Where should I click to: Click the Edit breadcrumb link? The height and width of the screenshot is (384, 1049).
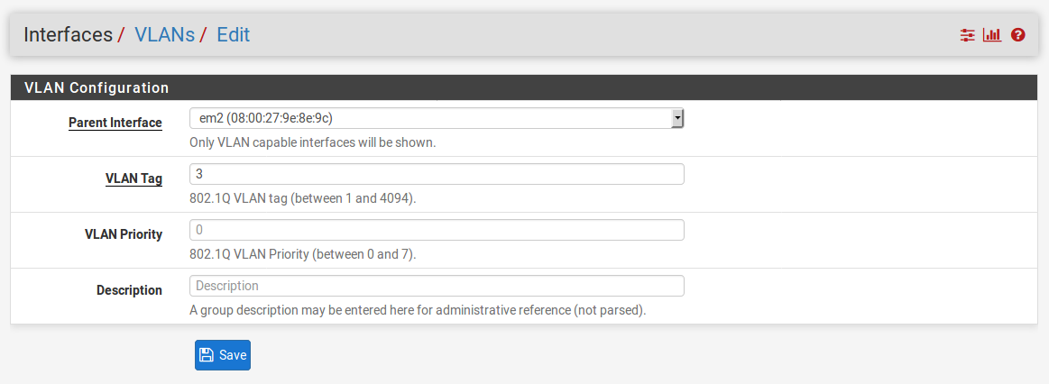[x=233, y=35]
